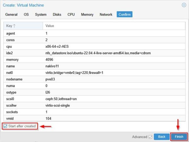Select the scsihw virtio-scsi-single value
The height and width of the screenshot is (142, 189).
click(58, 105)
